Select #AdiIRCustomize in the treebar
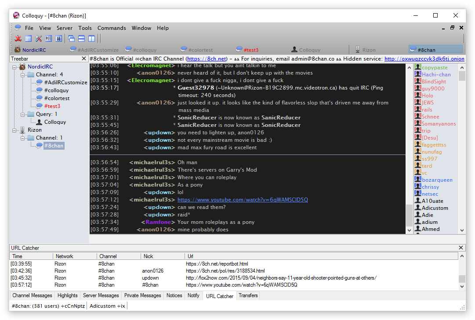This screenshot has width=475, height=320. click(x=65, y=83)
